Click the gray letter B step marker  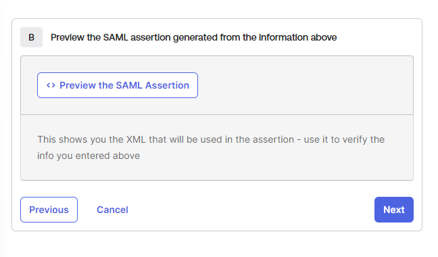[31, 37]
